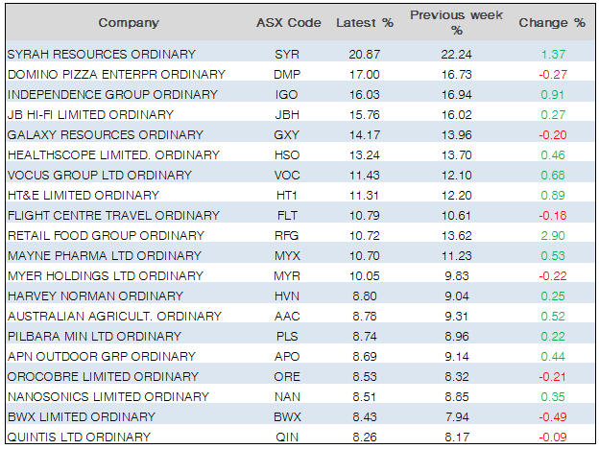Select the SYRAH RESOURCES ORDINARY row name
Screen dimensions: 599x449
101,54
